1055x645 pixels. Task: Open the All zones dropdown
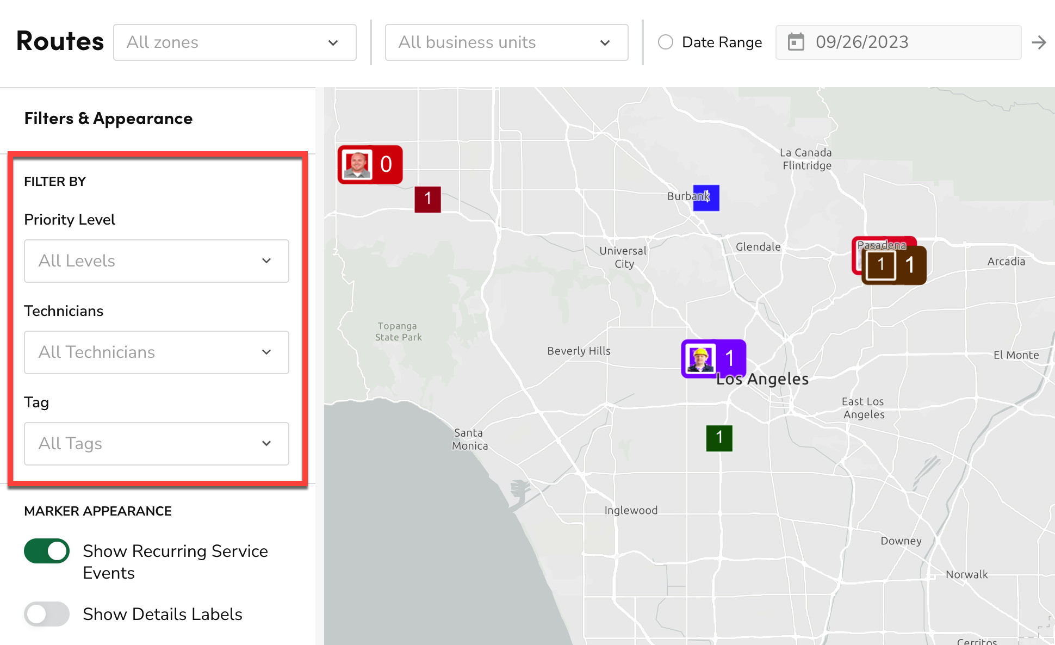click(234, 42)
